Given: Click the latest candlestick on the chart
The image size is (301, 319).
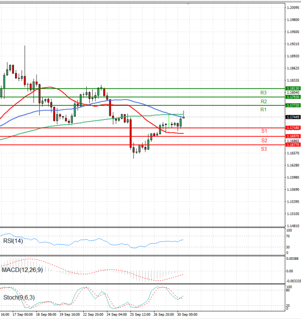Looking at the screenshot, I should point(184,117).
